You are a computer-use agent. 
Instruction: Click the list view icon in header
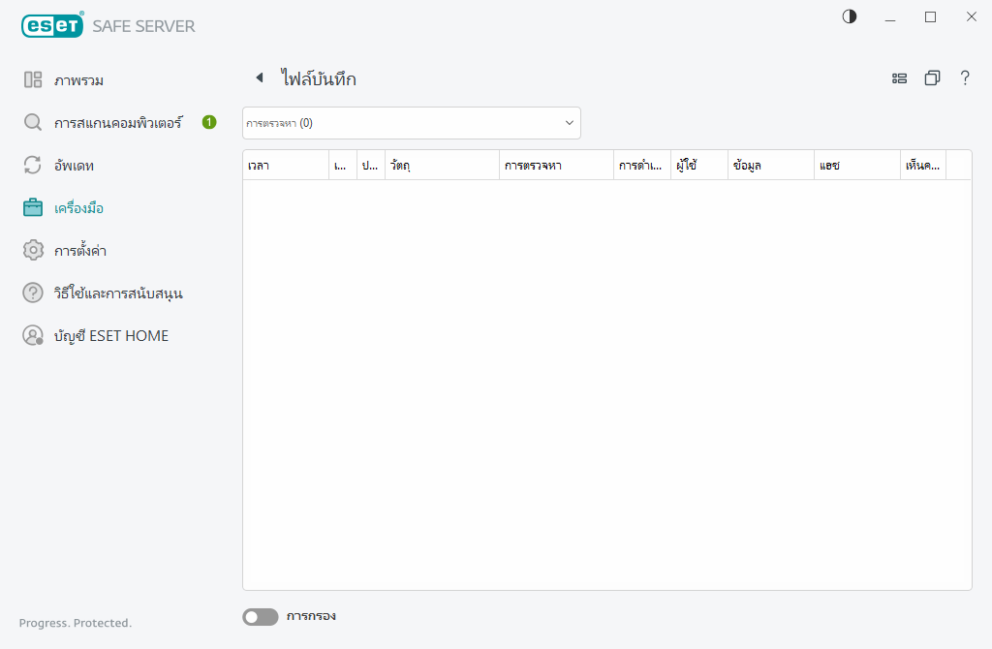pos(899,78)
